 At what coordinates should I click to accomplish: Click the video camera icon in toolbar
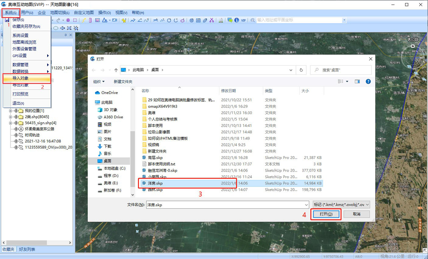tap(115, 20)
